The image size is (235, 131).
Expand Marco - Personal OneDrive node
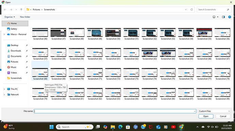(4, 34)
